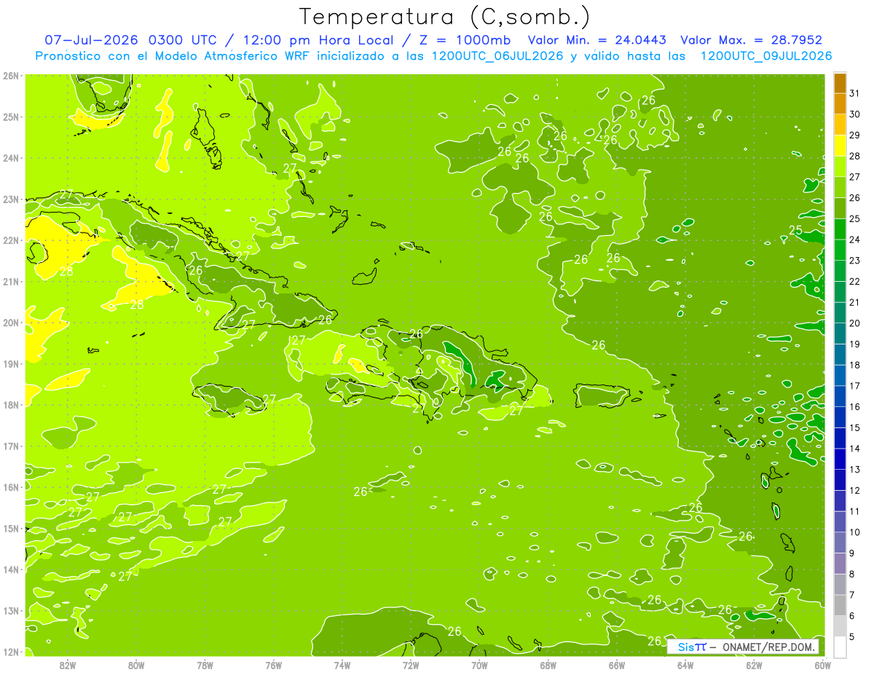Click the "26N" latitude axis label
874x675 pixels.
10,76
